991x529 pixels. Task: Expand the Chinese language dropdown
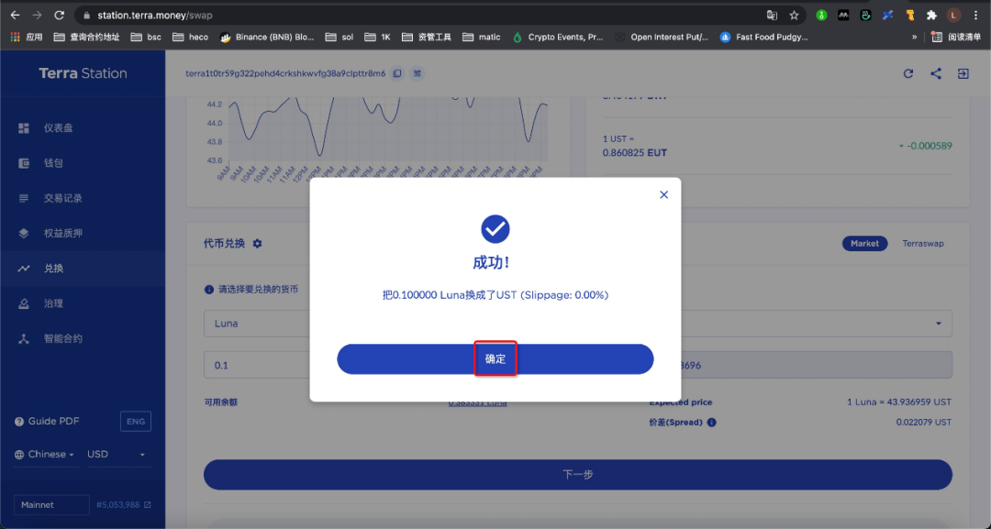(46, 455)
